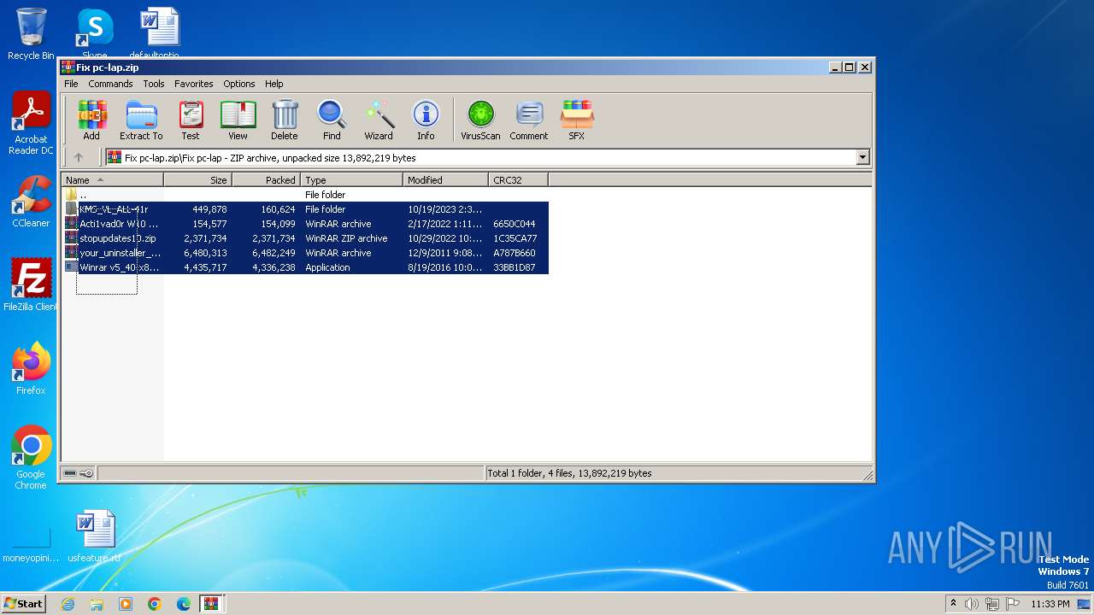Open the Comment tool

(529, 120)
